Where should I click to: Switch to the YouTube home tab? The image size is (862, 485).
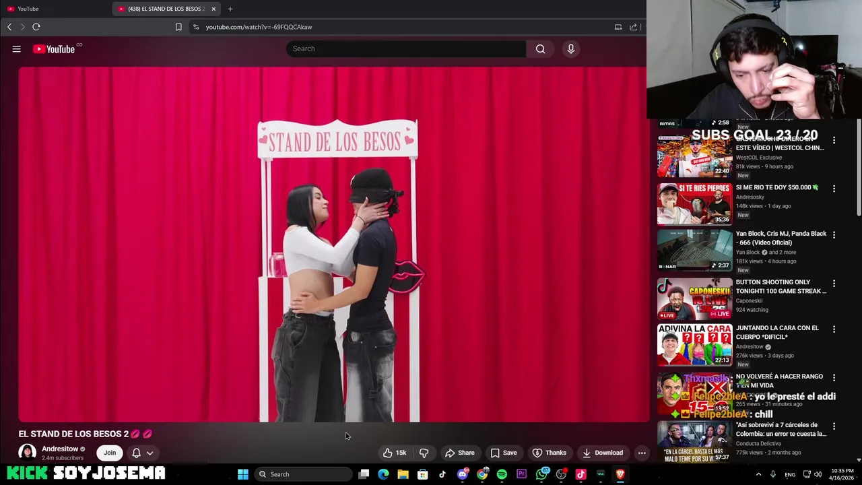[55, 9]
